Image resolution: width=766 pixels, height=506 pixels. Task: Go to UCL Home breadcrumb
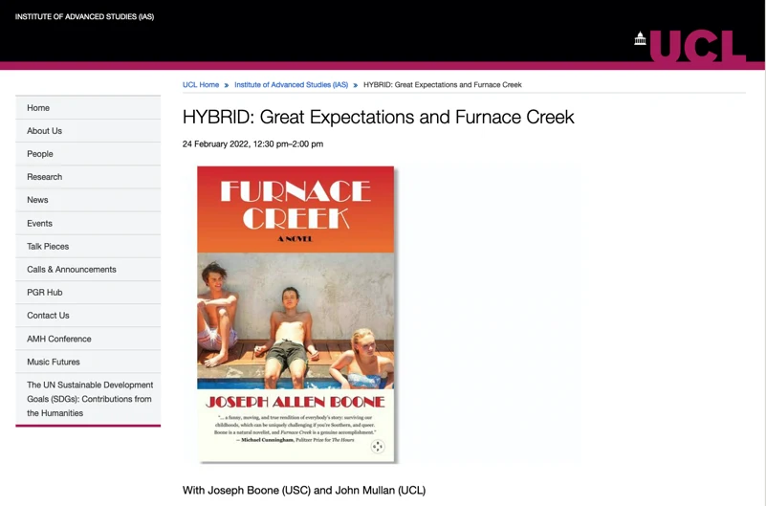coord(201,84)
